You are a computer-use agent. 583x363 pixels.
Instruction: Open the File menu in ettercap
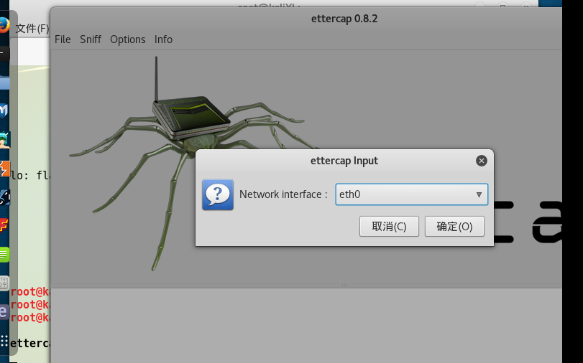pyautogui.click(x=63, y=39)
